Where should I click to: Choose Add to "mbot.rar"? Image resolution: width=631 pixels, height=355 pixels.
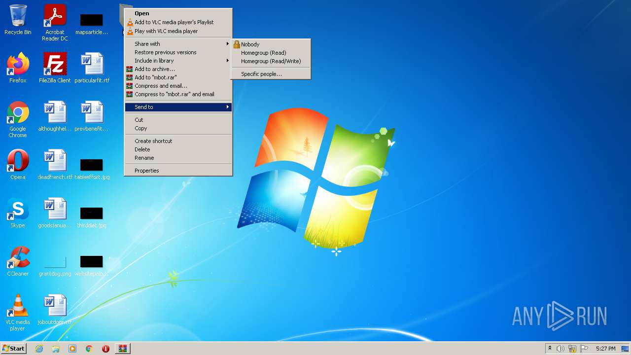178,77
